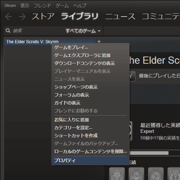Switch to the コミュニティ tab
Viewport: 180px width, 180px height.
pos(161,16)
